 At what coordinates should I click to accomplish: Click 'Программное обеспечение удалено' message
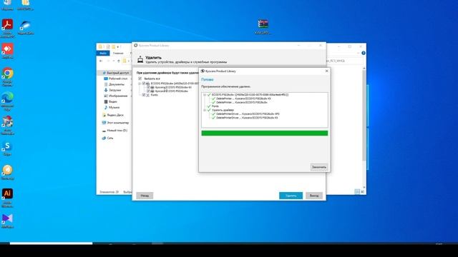pyautogui.click(x=226, y=86)
